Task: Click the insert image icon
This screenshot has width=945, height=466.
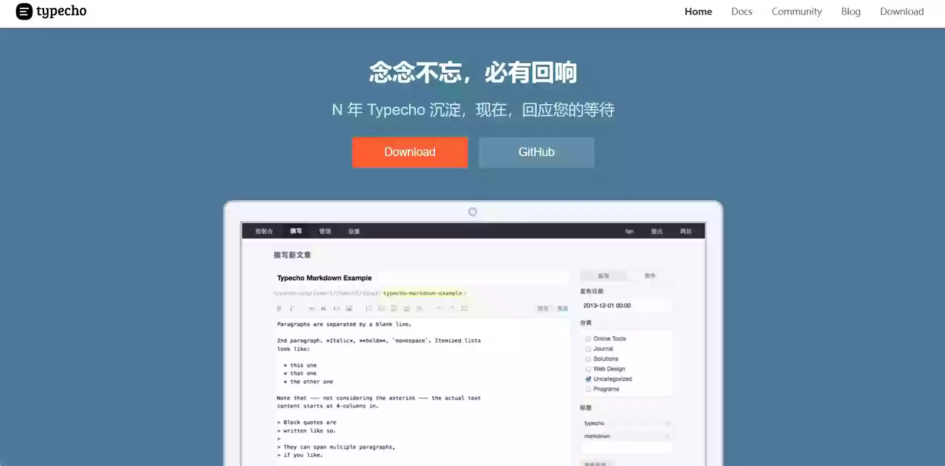Action: pos(349,308)
